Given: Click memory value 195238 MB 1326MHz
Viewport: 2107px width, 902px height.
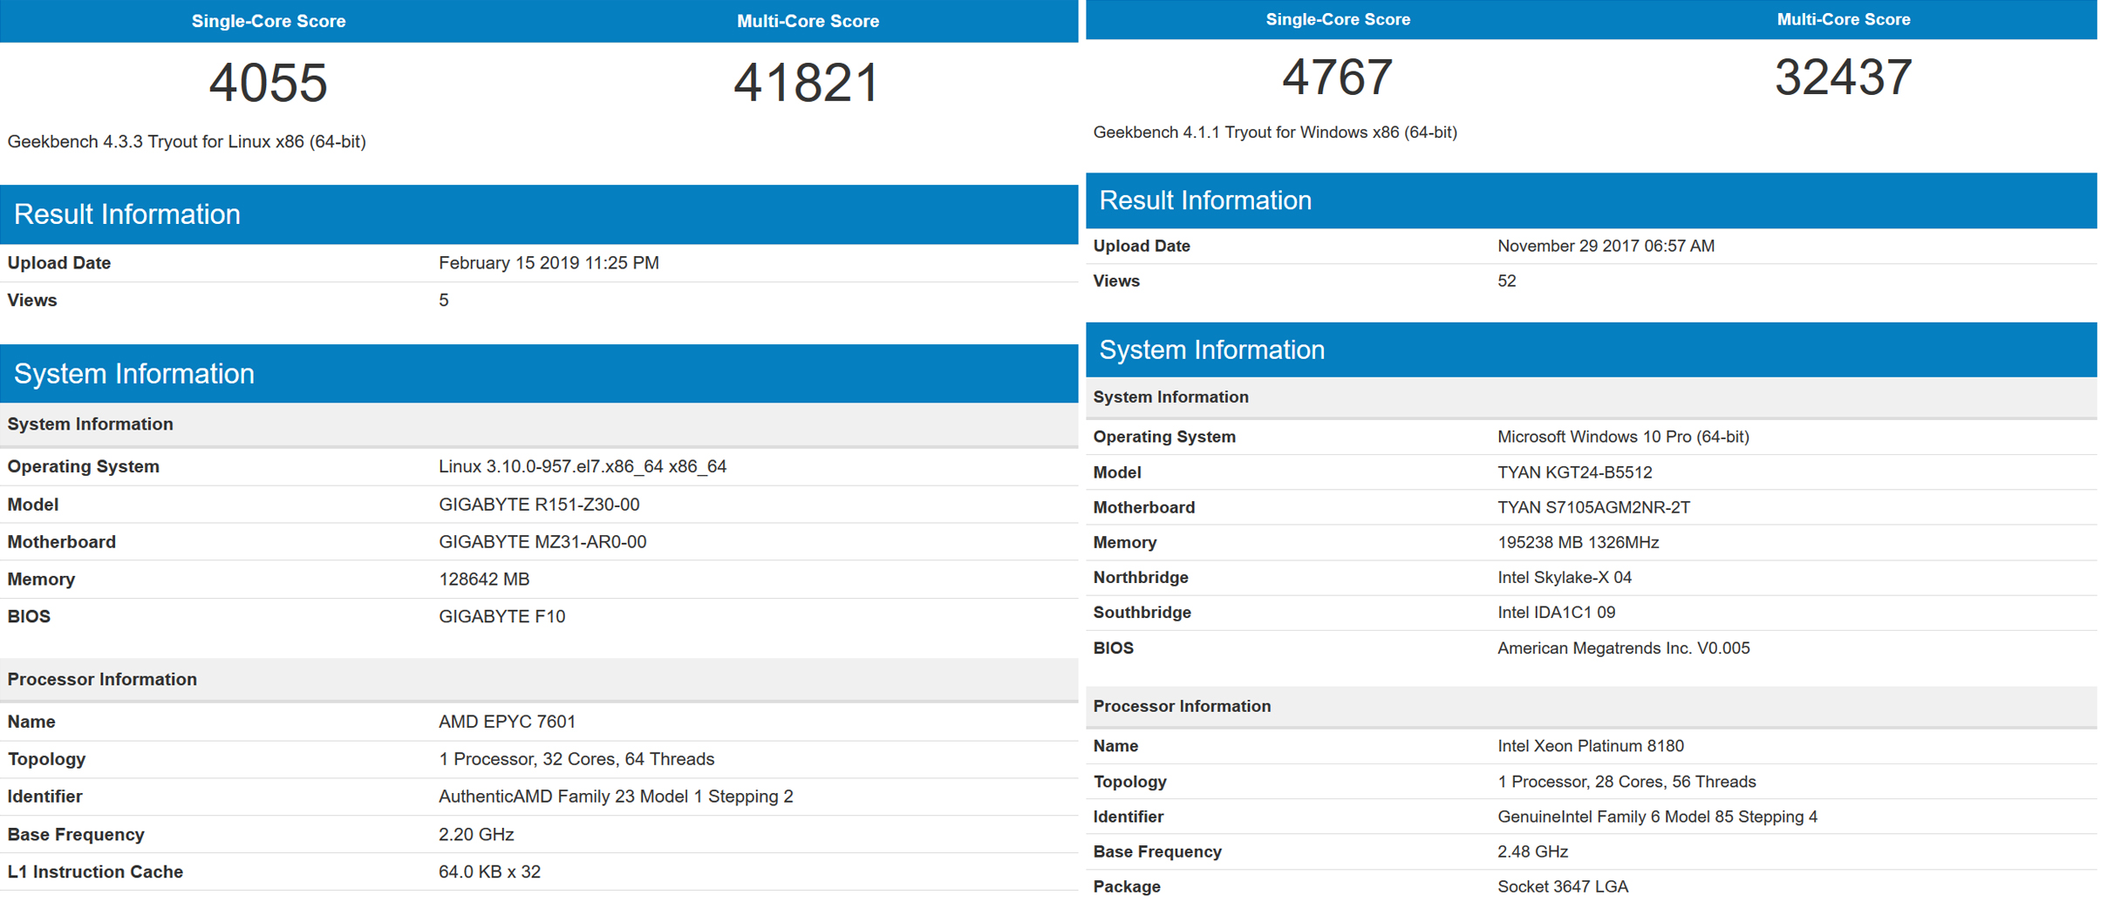Looking at the screenshot, I should pyautogui.click(x=1578, y=542).
